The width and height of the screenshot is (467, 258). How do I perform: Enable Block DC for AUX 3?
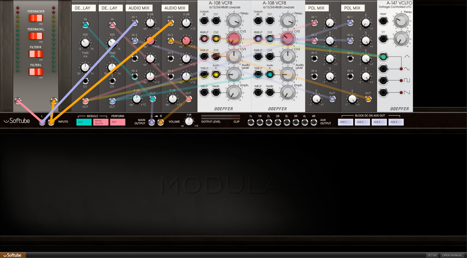pos(379,122)
